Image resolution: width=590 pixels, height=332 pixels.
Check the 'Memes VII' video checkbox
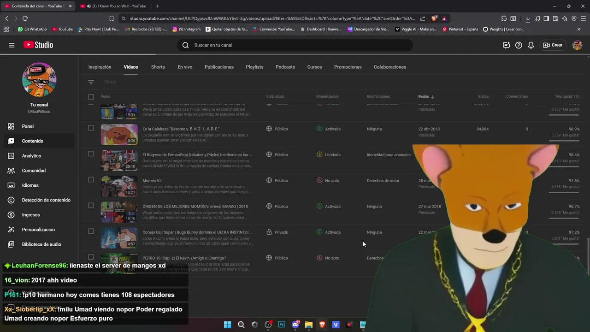tap(91, 180)
